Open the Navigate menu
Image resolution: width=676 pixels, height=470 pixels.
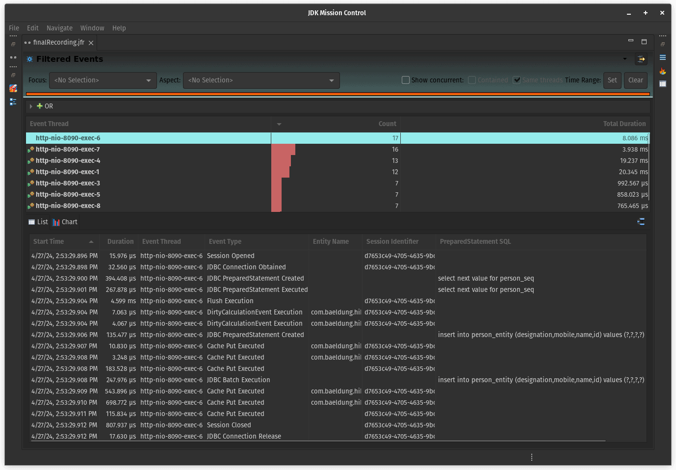(59, 28)
